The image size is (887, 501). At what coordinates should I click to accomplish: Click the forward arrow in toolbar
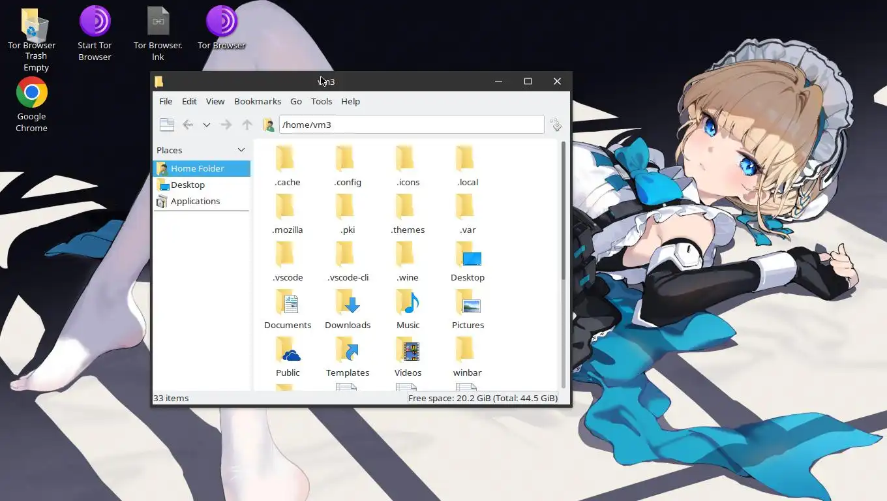coord(226,125)
